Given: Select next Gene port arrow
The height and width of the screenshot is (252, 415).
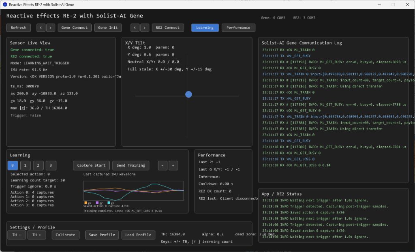Looking at the screenshot, I should coord(51,28).
